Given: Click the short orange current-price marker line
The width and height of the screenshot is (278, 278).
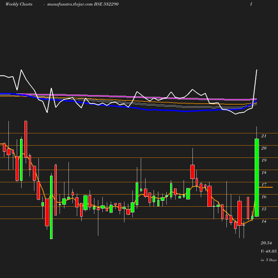Looking at the screenshot, I should (x=266, y=187).
